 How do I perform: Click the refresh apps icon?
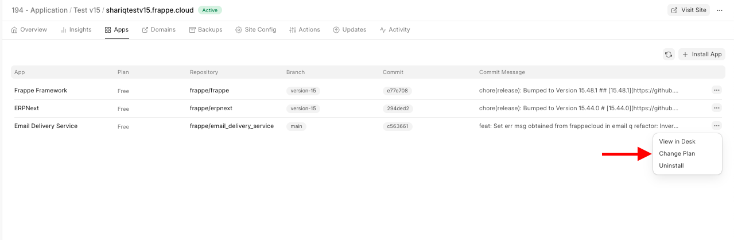[x=669, y=55]
